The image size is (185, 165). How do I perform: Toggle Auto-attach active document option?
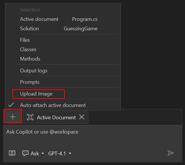coord(53,105)
